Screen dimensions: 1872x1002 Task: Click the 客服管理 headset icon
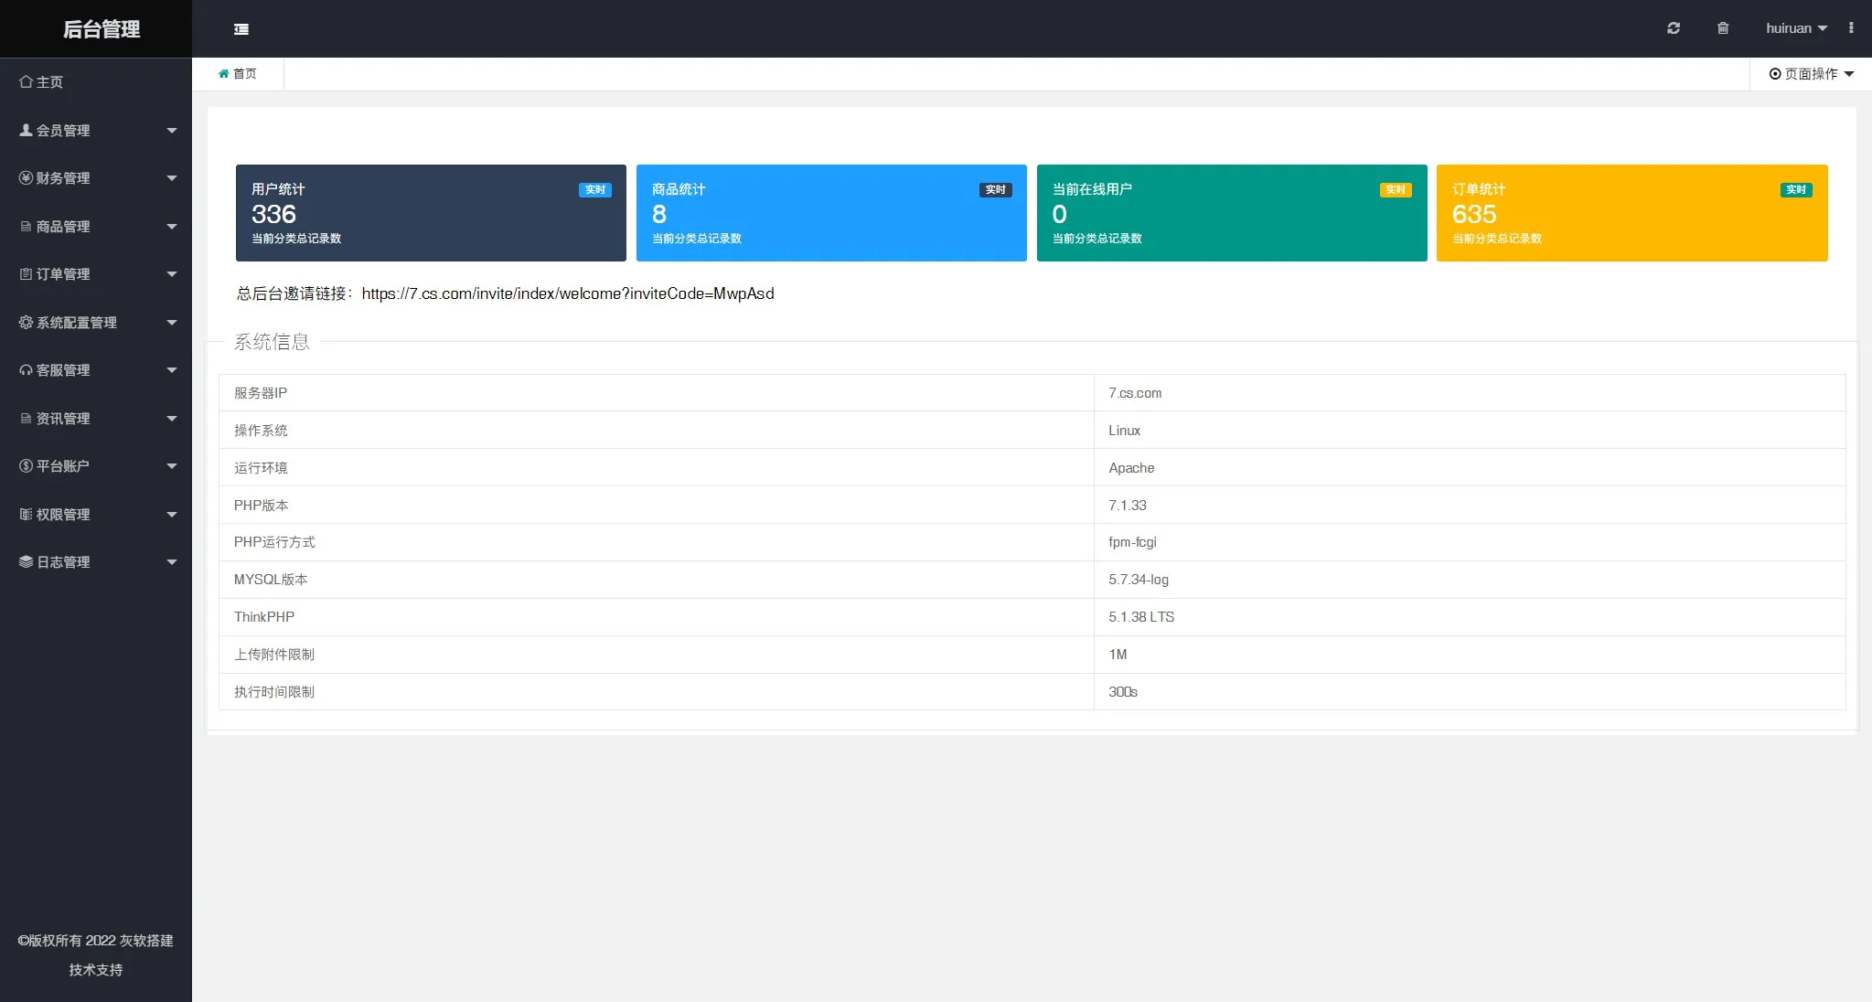click(26, 370)
